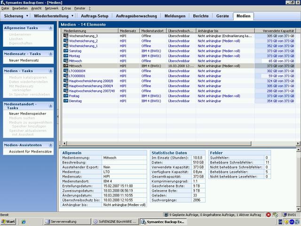This screenshot has height=226, width=301.
Task: Select the Medien tab
Action: (x=244, y=16)
